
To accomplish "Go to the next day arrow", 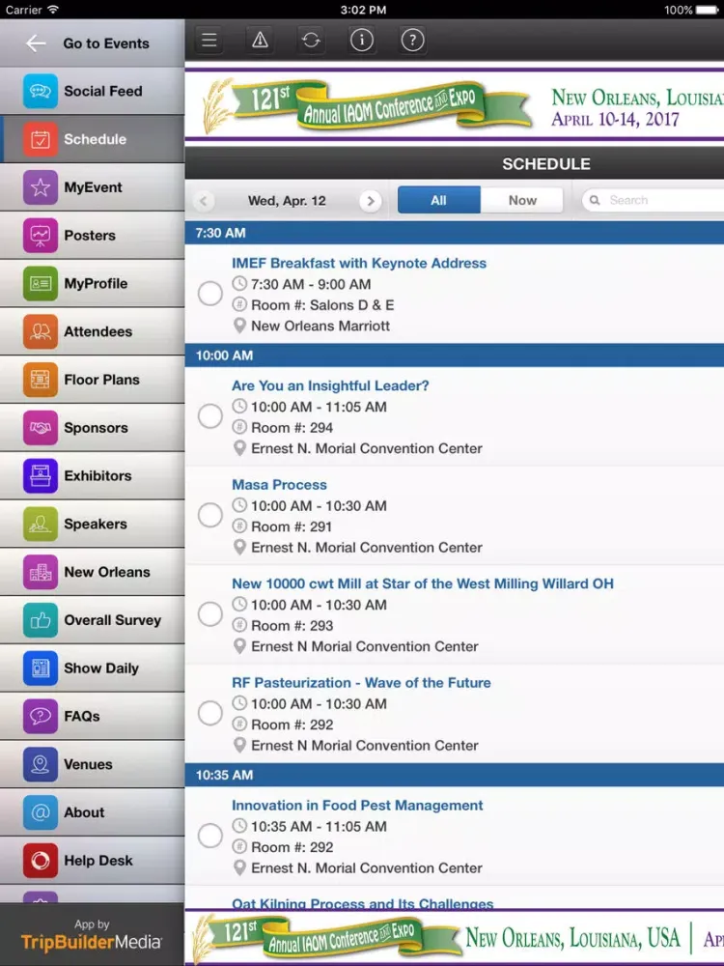I will click(x=370, y=201).
